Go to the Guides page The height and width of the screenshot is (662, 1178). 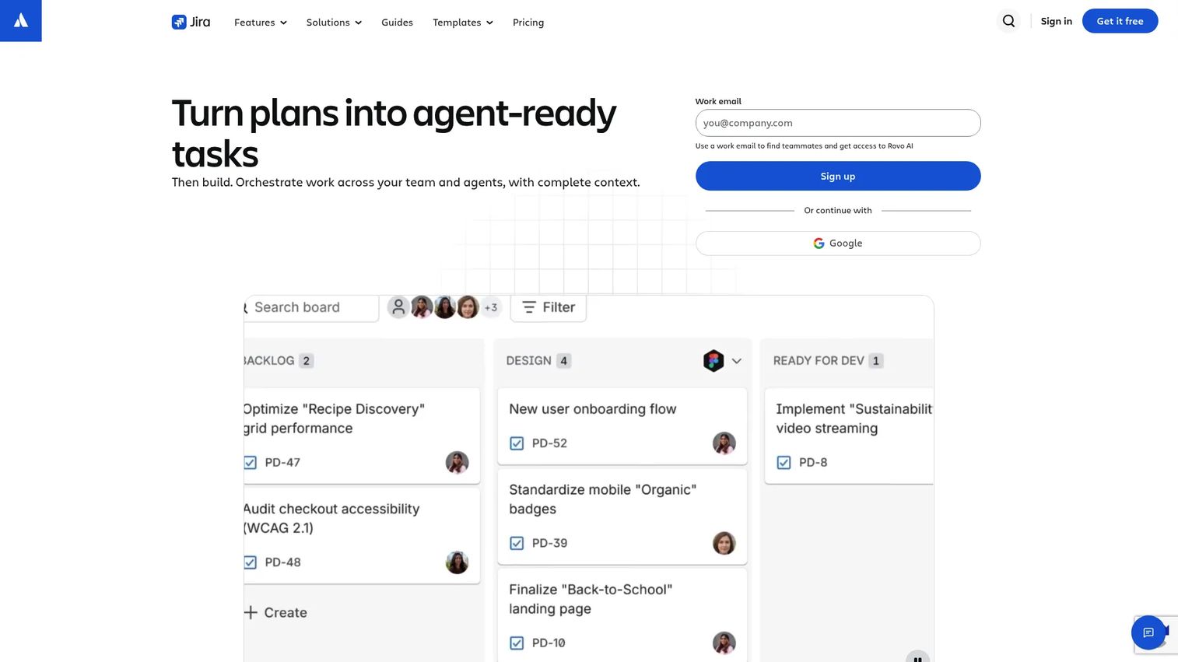click(397, 23)
